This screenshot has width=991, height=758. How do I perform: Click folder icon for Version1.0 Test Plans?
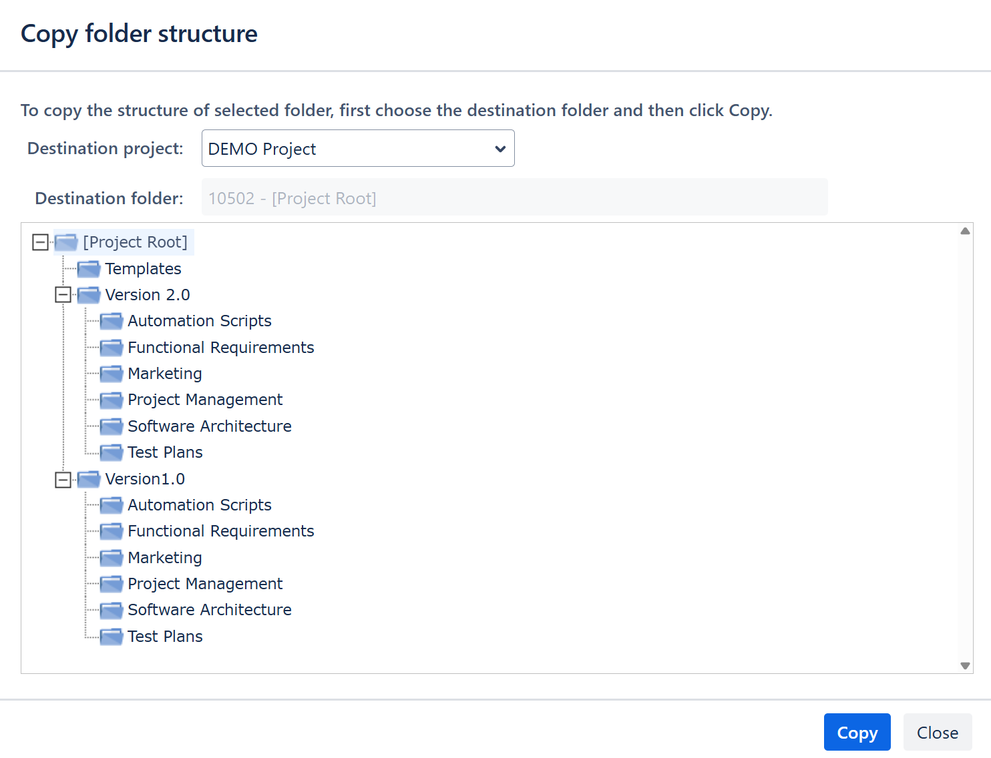pos(111,637)
